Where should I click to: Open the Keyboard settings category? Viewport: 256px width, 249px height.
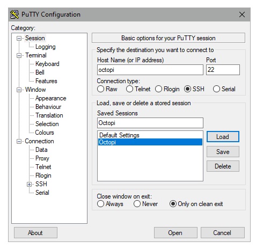(47, 64)
